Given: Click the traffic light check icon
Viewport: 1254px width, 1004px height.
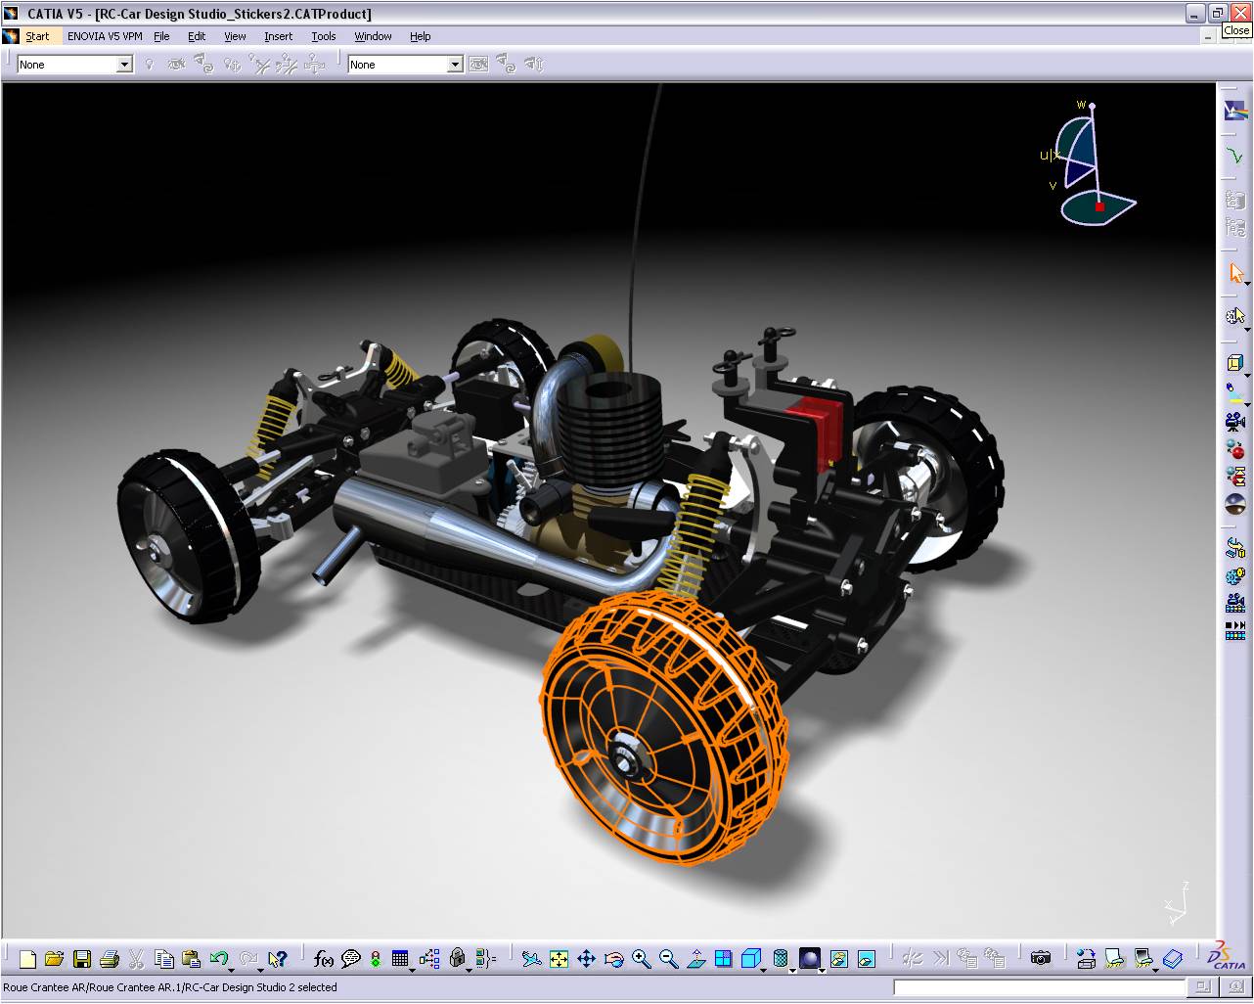Looking at the screenshot, I should (376, 959).
